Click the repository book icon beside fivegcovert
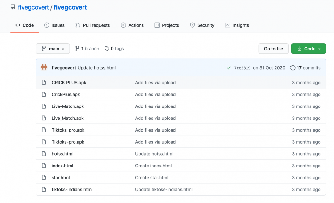The image size is (334, 203). tap(13, 7)
